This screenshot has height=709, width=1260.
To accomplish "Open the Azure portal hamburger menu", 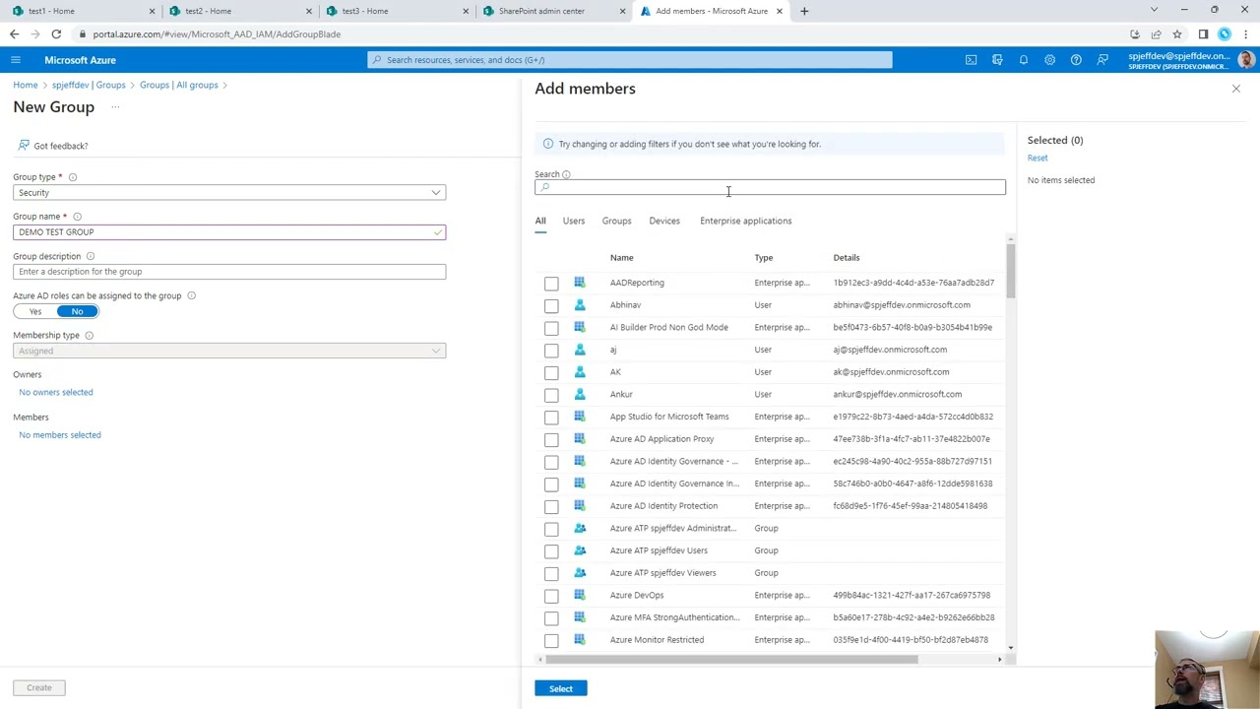I will tap(16, 60).
